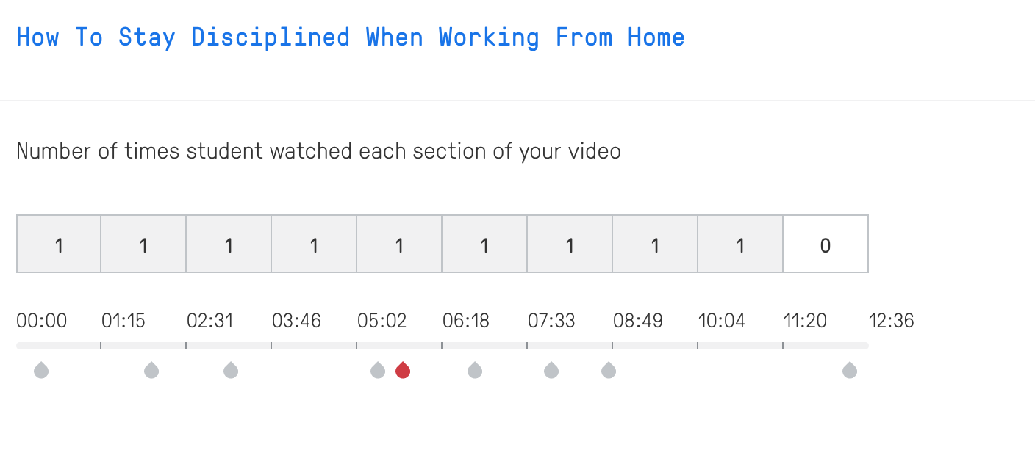The width and height of the screenshot is (1035, 461).
Task: Select the gray marker left of the red marker
Action: 378,370
